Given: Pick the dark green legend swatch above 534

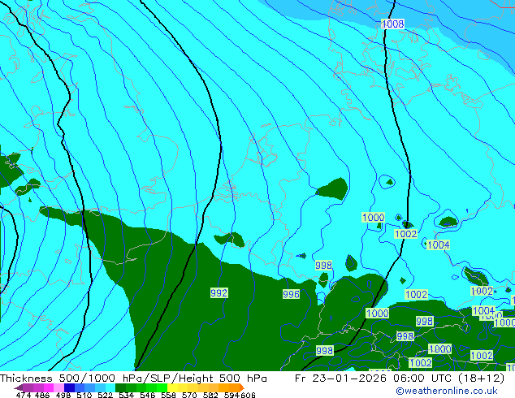Looking at the screenshot, I should (x=120, y=387).
